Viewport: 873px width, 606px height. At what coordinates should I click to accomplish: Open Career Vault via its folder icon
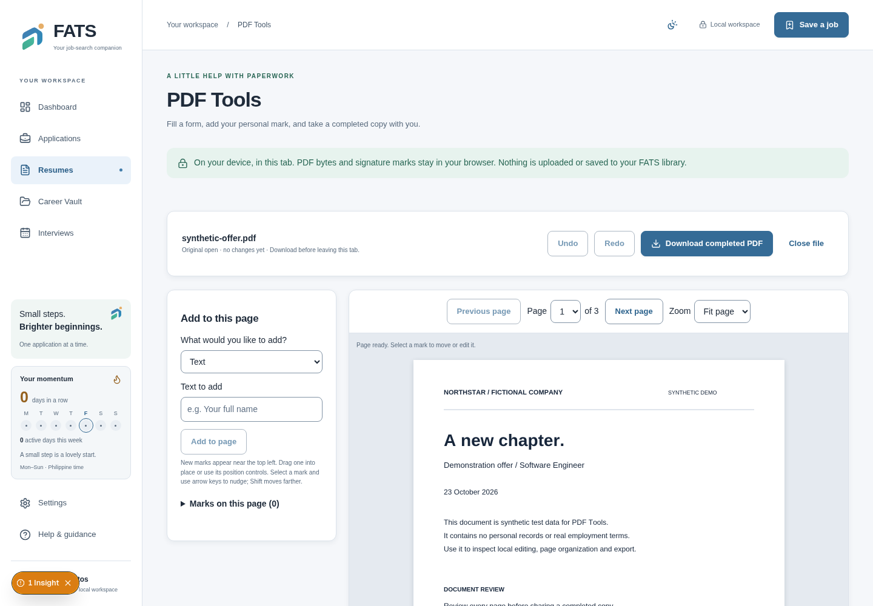[25, 202]
